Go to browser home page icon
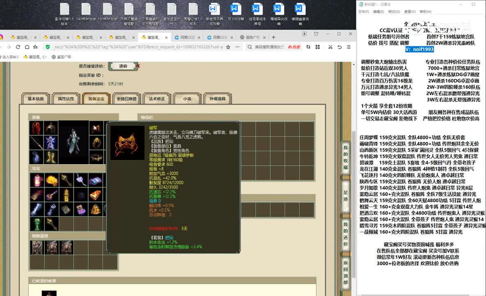The height and width of the screenshot is (296, 486). 27,47
